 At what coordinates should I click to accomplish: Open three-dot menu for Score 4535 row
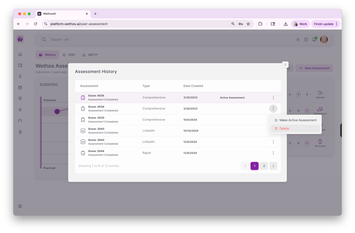pos(273,97)
